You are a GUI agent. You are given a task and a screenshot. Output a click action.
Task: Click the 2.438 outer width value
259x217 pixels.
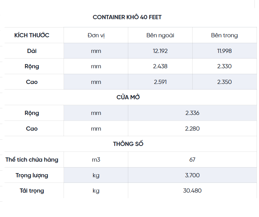(160, 66)
